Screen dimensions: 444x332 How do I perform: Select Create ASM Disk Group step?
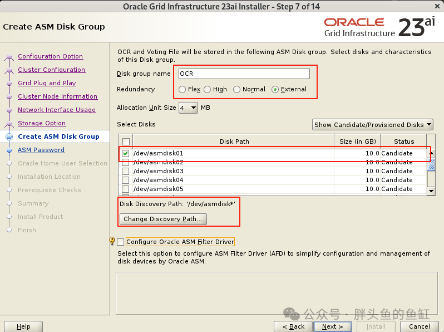tap(58, 136)
